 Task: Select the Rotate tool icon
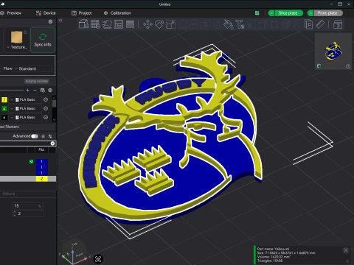[159, 24]
